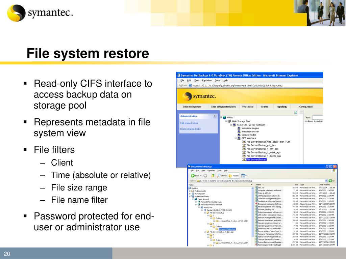
Task: Click the CIFS interface computer icon
Action: coord(239,138)
